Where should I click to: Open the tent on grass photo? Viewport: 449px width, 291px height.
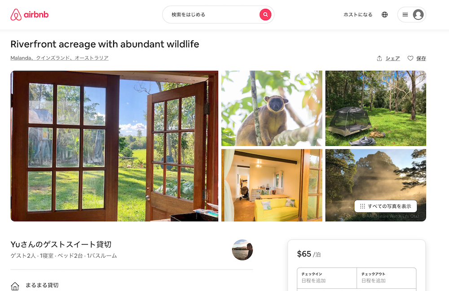tap(376, 109)
